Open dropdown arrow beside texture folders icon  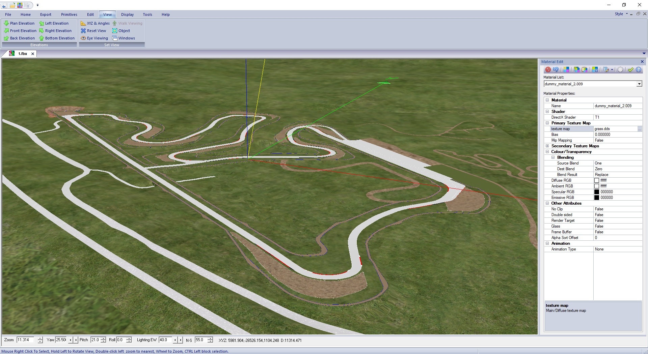click(x=612, y=69)
